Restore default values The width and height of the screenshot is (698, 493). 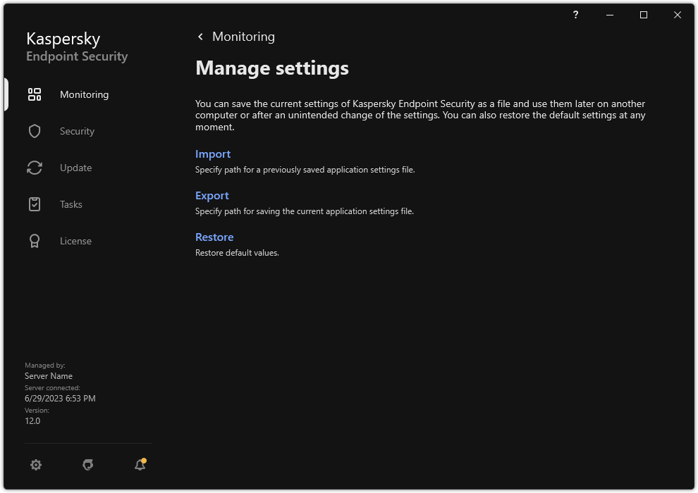(214, 237)
